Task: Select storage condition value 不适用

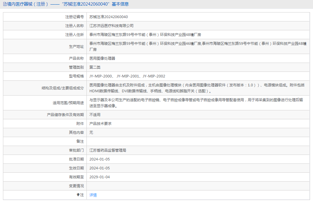Action: tap(95, 115)
